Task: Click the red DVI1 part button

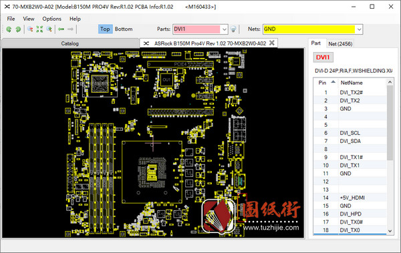Action: [323, 57]
